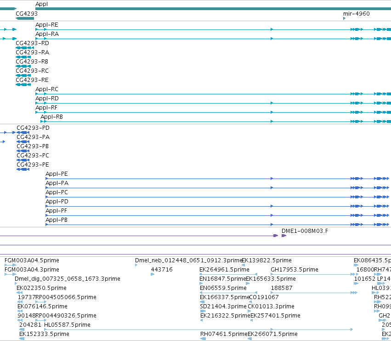Click the CG4293-PA protein label

click(x=33, y=137)
